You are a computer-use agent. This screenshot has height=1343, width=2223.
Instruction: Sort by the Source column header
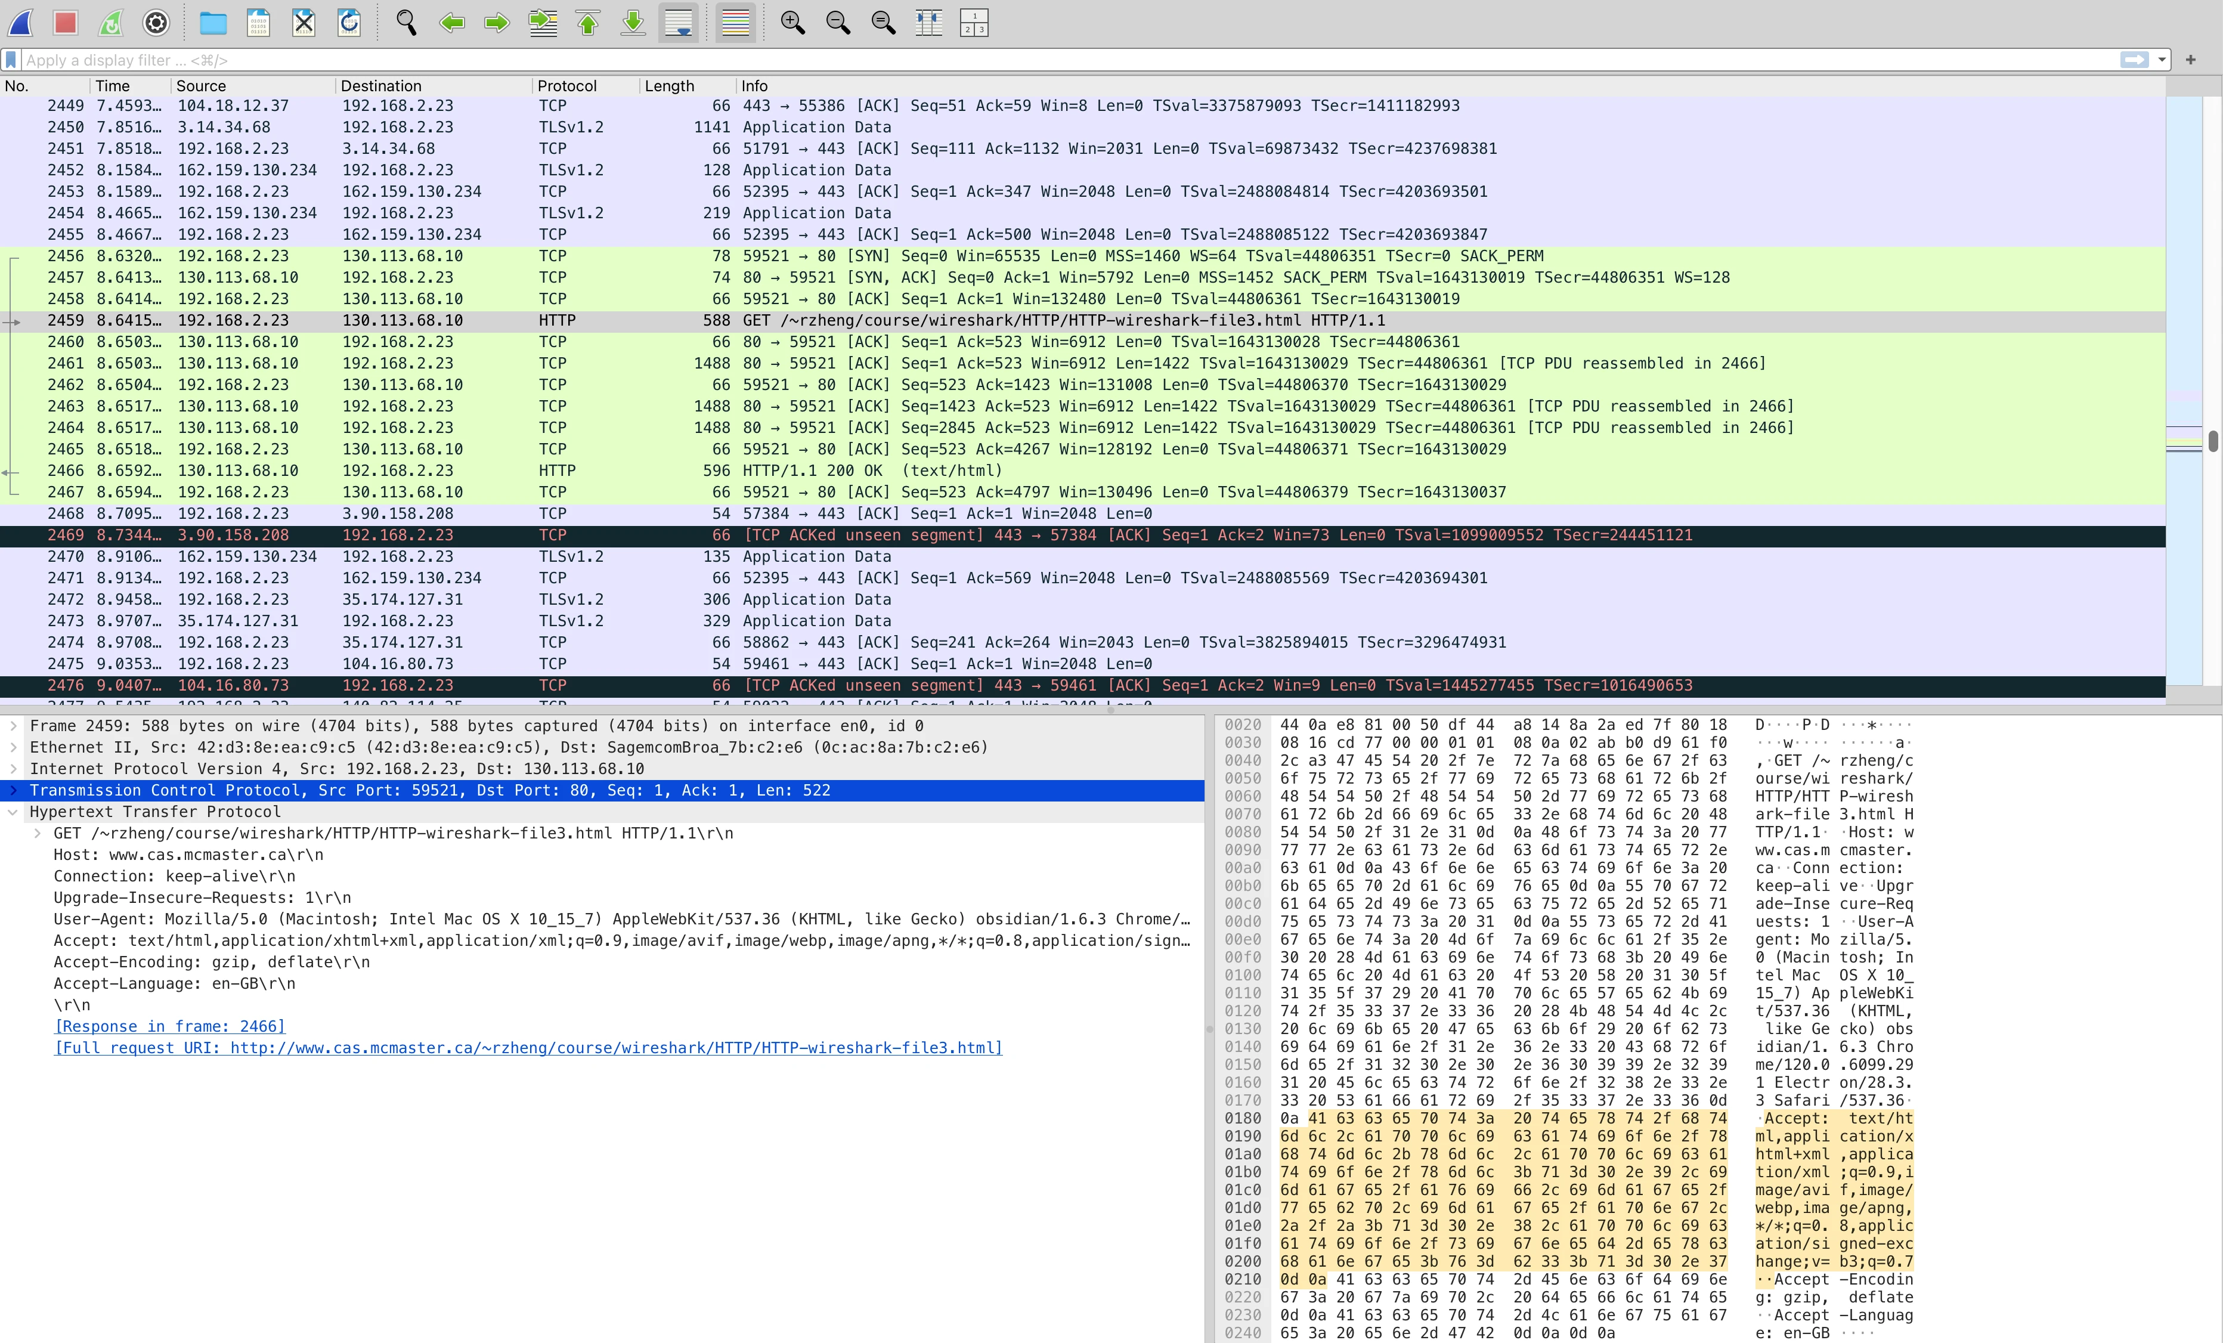click(253, 86)
